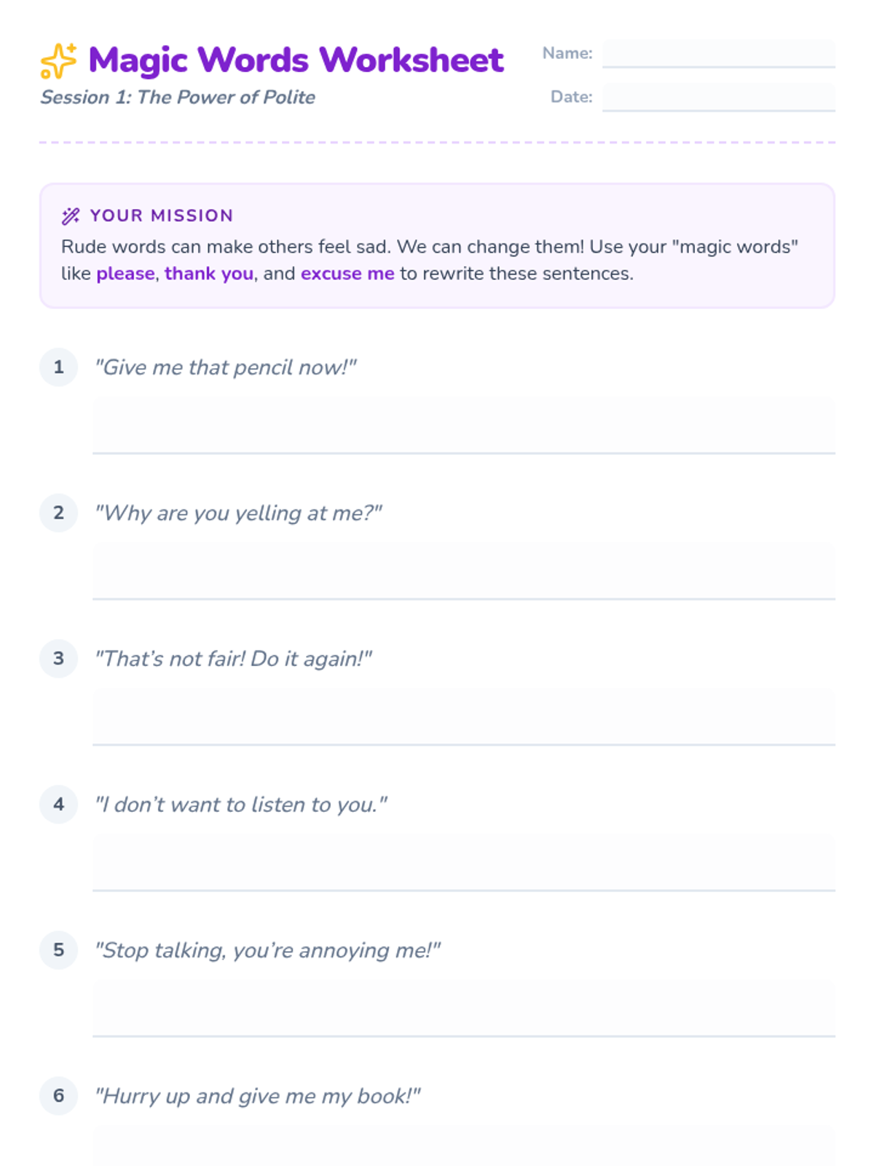Image resolution: width=874 pixels, height=1166 pixels.
Task: Click answer box under "Stop talking" sentence
Action: 463,1009
